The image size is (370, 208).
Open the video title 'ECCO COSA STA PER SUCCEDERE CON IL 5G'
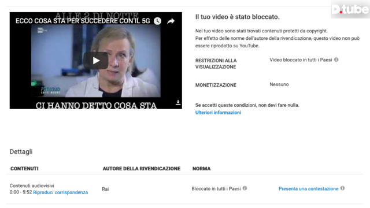(x=83, y=21)
